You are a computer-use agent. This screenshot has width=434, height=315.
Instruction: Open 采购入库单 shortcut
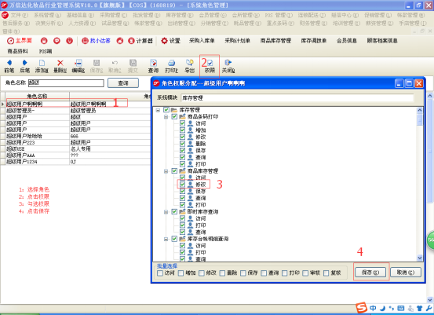coord(202,41)
